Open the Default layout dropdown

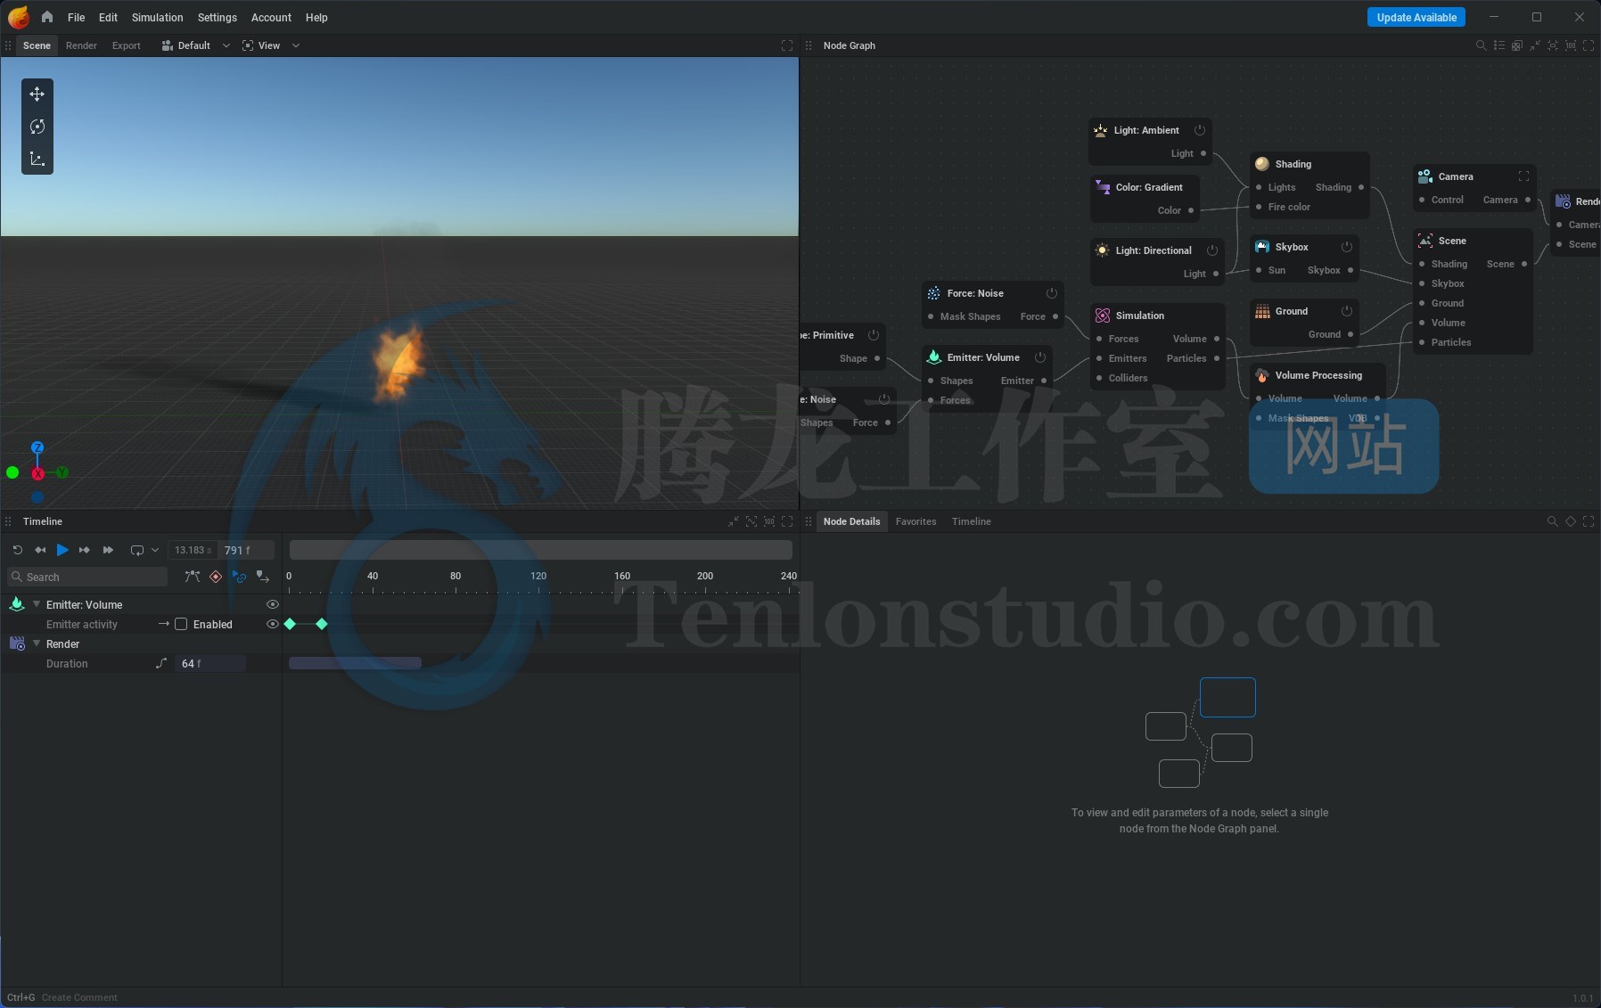[195, 45]
